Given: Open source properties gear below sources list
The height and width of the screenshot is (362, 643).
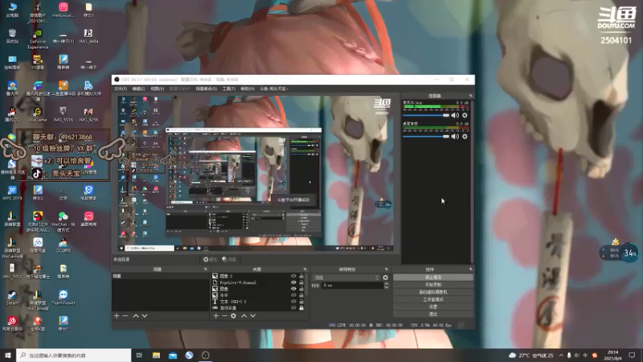Looking at the screenshot, I should point(233,315).
